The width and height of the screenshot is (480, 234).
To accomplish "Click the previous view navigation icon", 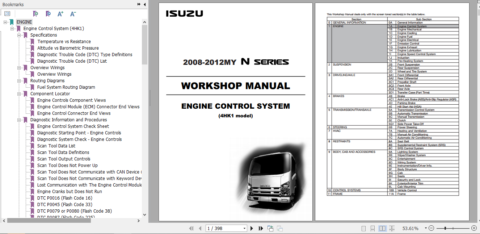I will tap(270, 228).
